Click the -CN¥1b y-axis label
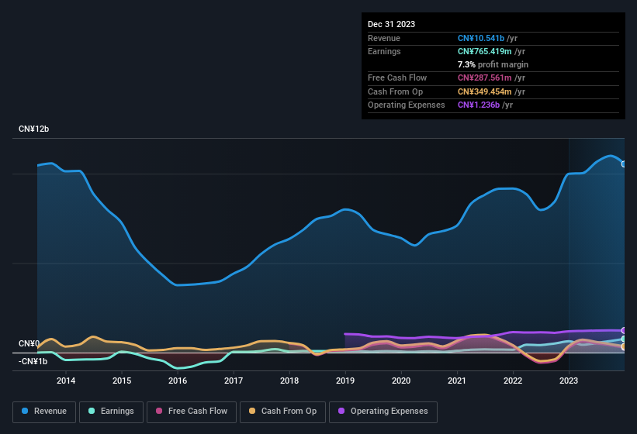This screenshot has width=637, height=434. click(34, 361)
